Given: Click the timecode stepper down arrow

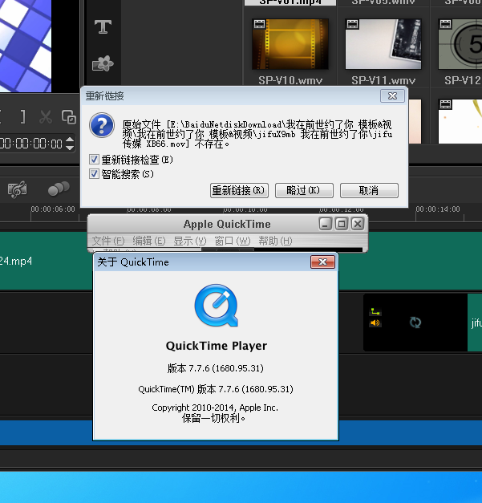Looking at the screenshot, I should (70, 148).
